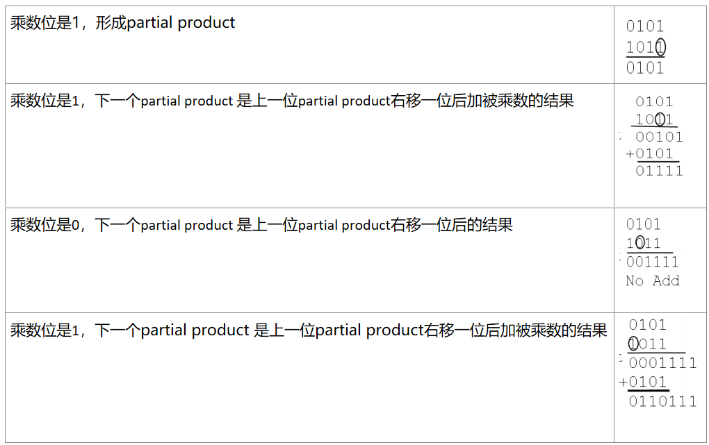This screenshot has width=709, height=445.
Task: Click the second row description text
Action: (x=292, y=100)
